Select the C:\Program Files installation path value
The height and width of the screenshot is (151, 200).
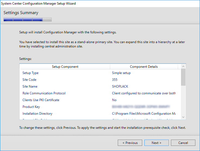144,114
